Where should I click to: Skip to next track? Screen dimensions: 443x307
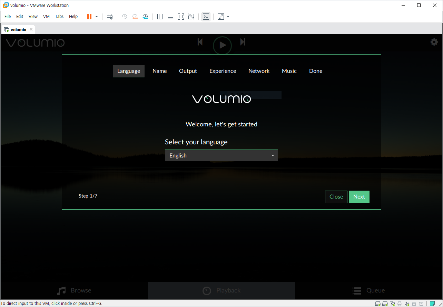(x=243, y=42)
